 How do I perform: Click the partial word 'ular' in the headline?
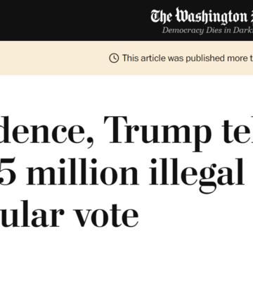click(x=32, y=213)
